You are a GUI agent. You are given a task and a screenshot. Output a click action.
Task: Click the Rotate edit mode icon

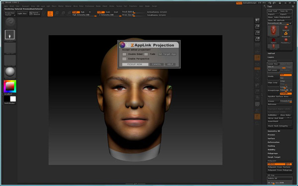(69, 13)
